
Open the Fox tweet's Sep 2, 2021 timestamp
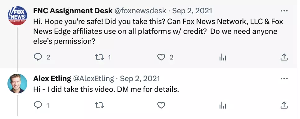coord(192,11)
